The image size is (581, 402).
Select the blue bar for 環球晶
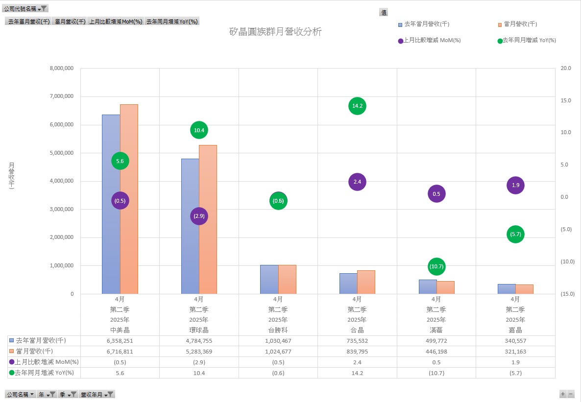tap(190, 226)
